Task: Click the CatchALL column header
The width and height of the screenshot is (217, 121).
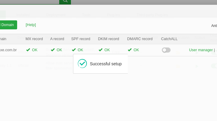Action: (169, 39)
